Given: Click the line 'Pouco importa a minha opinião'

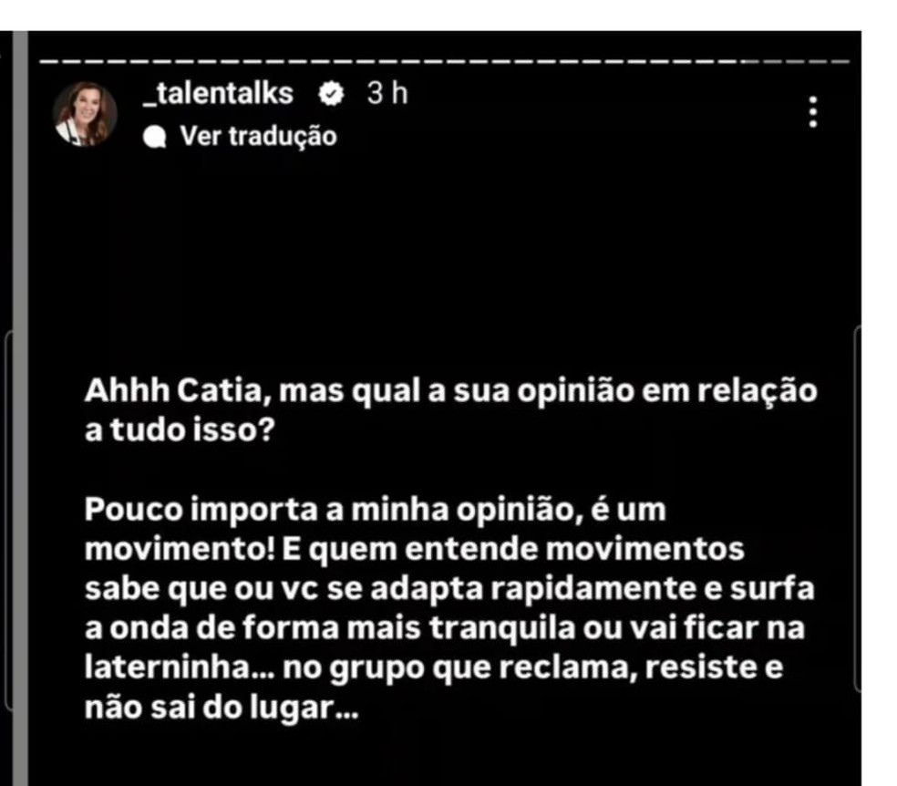Looking at the screenshot, I should (376, 511).
